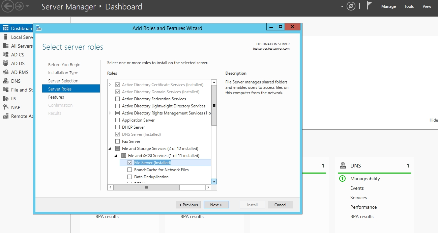Refresh the Server Manager dashboard
Viewport: 438px width, 233px height.
(351, 6)
